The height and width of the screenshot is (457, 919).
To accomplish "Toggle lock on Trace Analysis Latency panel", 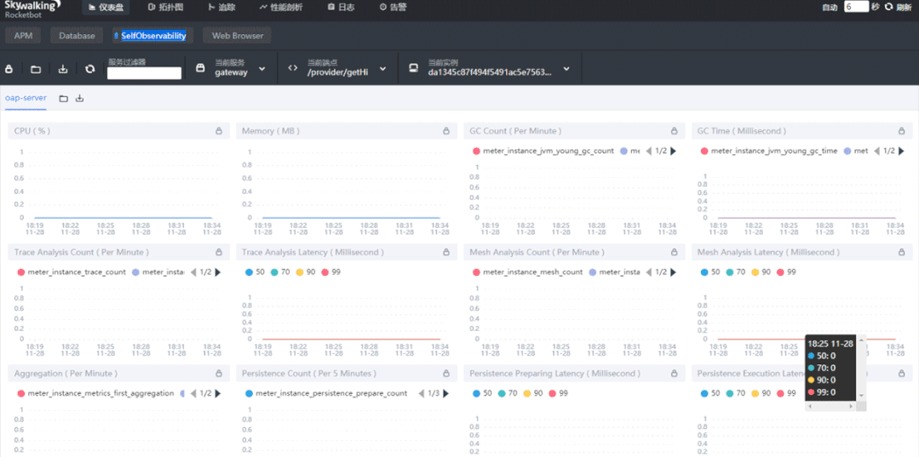I will (446, 252).
